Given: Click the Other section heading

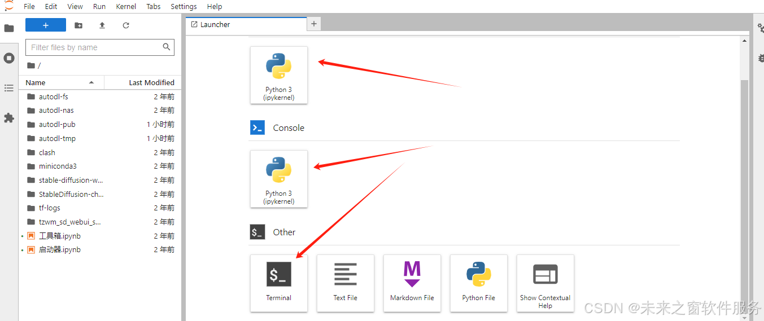Looking at the screenshot, I should coord(284,232).
